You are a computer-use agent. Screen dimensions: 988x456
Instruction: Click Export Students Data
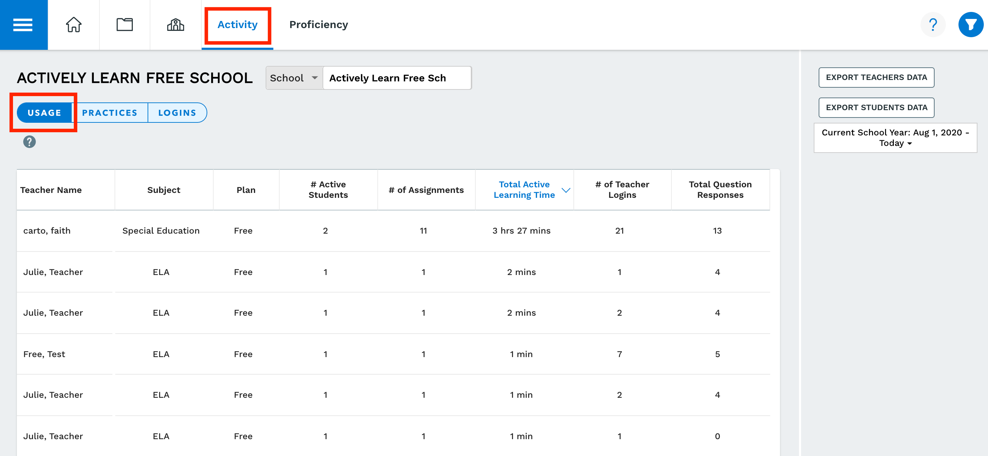tap(876, 108)
